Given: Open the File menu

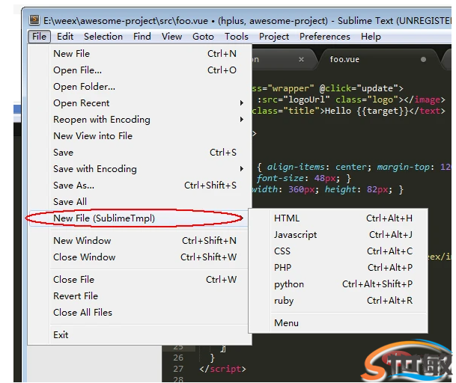Looking at the screenshot, I should (x=39, y=37).
